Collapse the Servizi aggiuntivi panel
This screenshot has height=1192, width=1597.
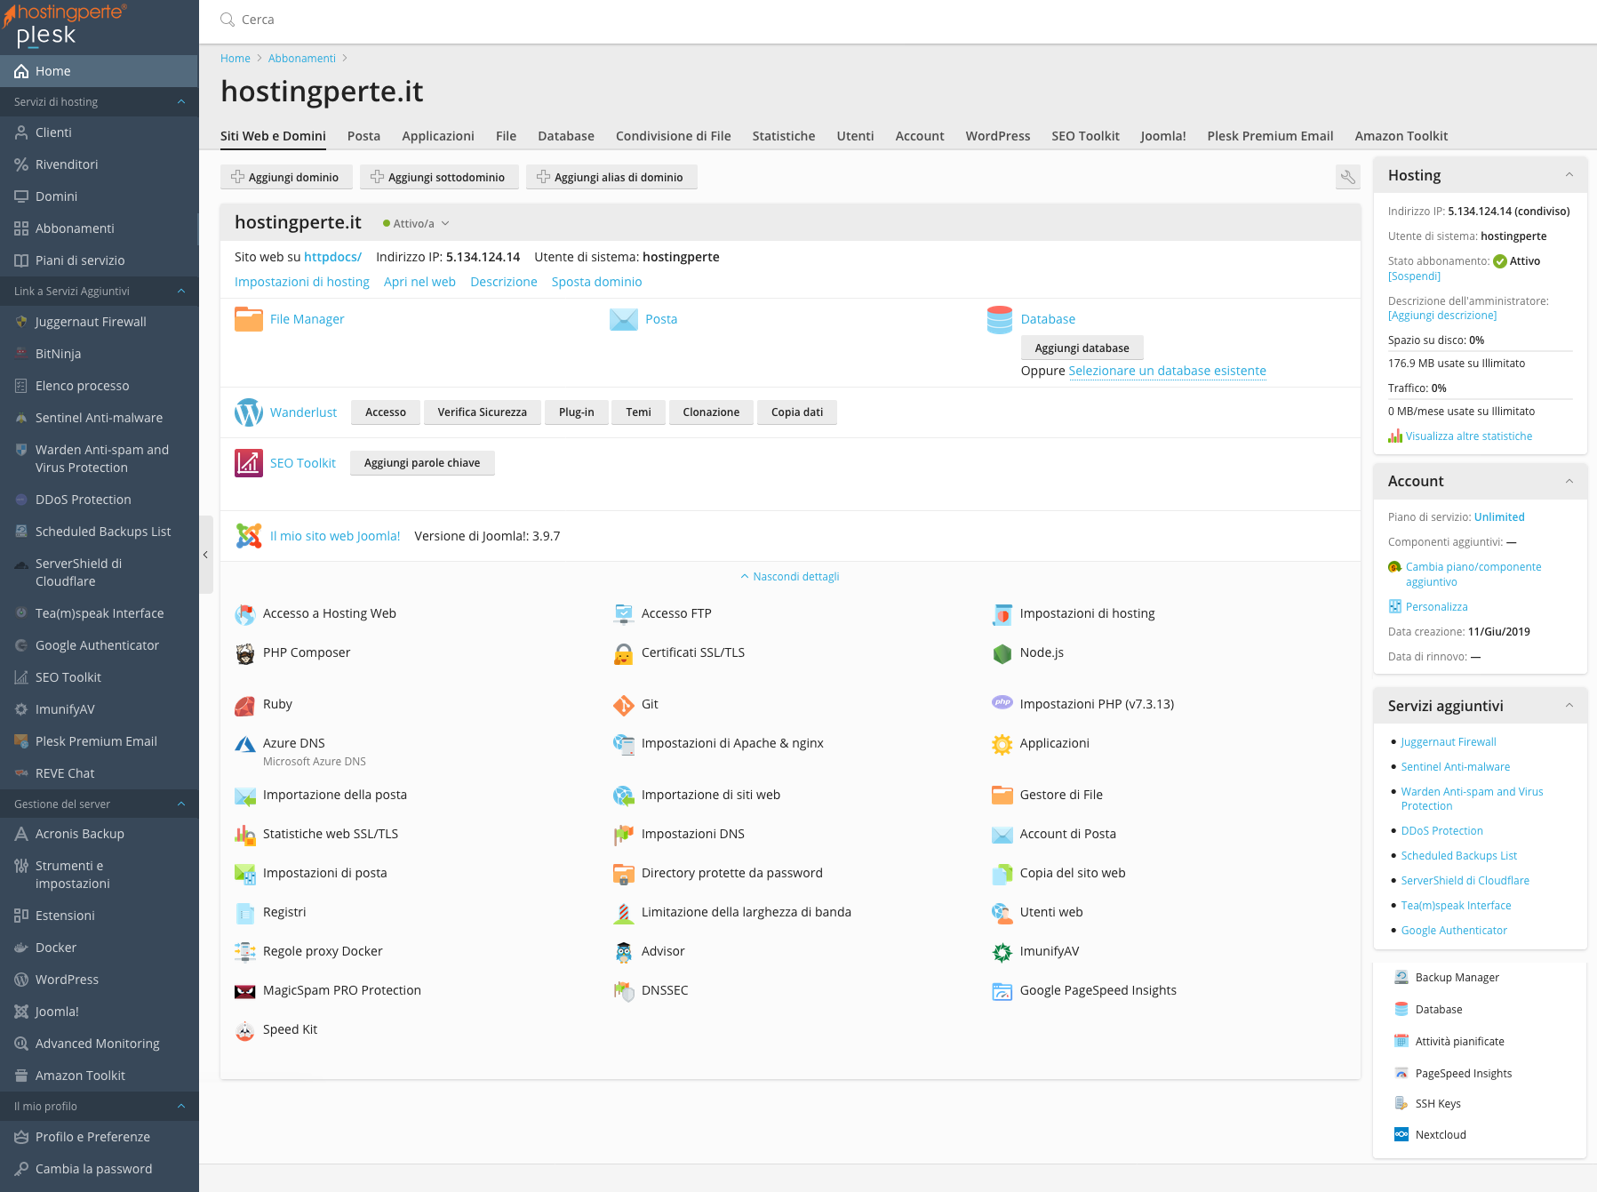(1569, 706)
